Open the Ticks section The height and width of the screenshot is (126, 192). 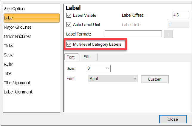tap(8, 46)
